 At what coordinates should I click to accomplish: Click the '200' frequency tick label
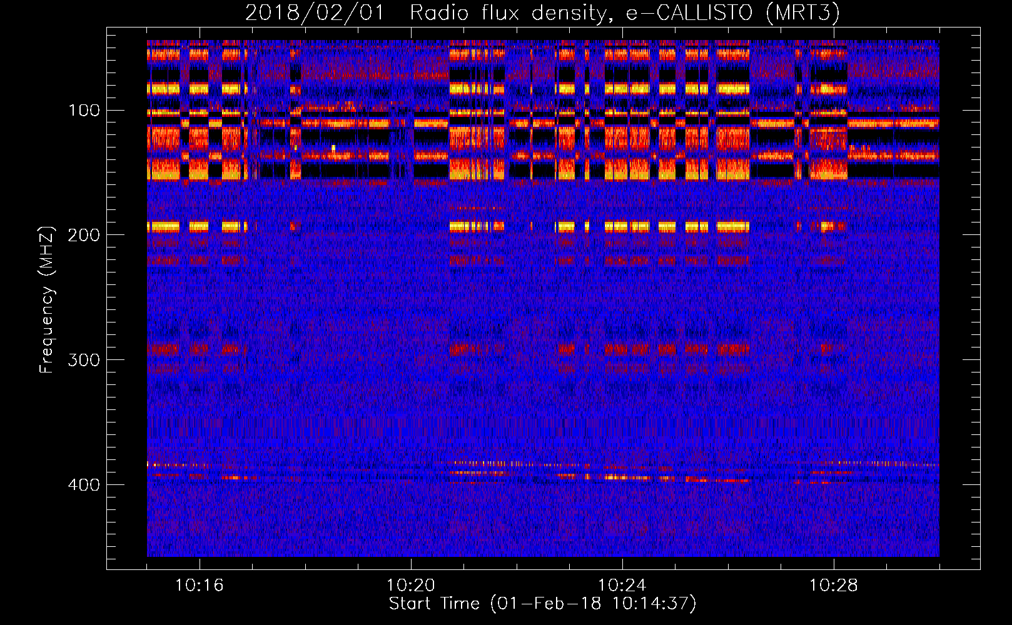click(84, 235)
